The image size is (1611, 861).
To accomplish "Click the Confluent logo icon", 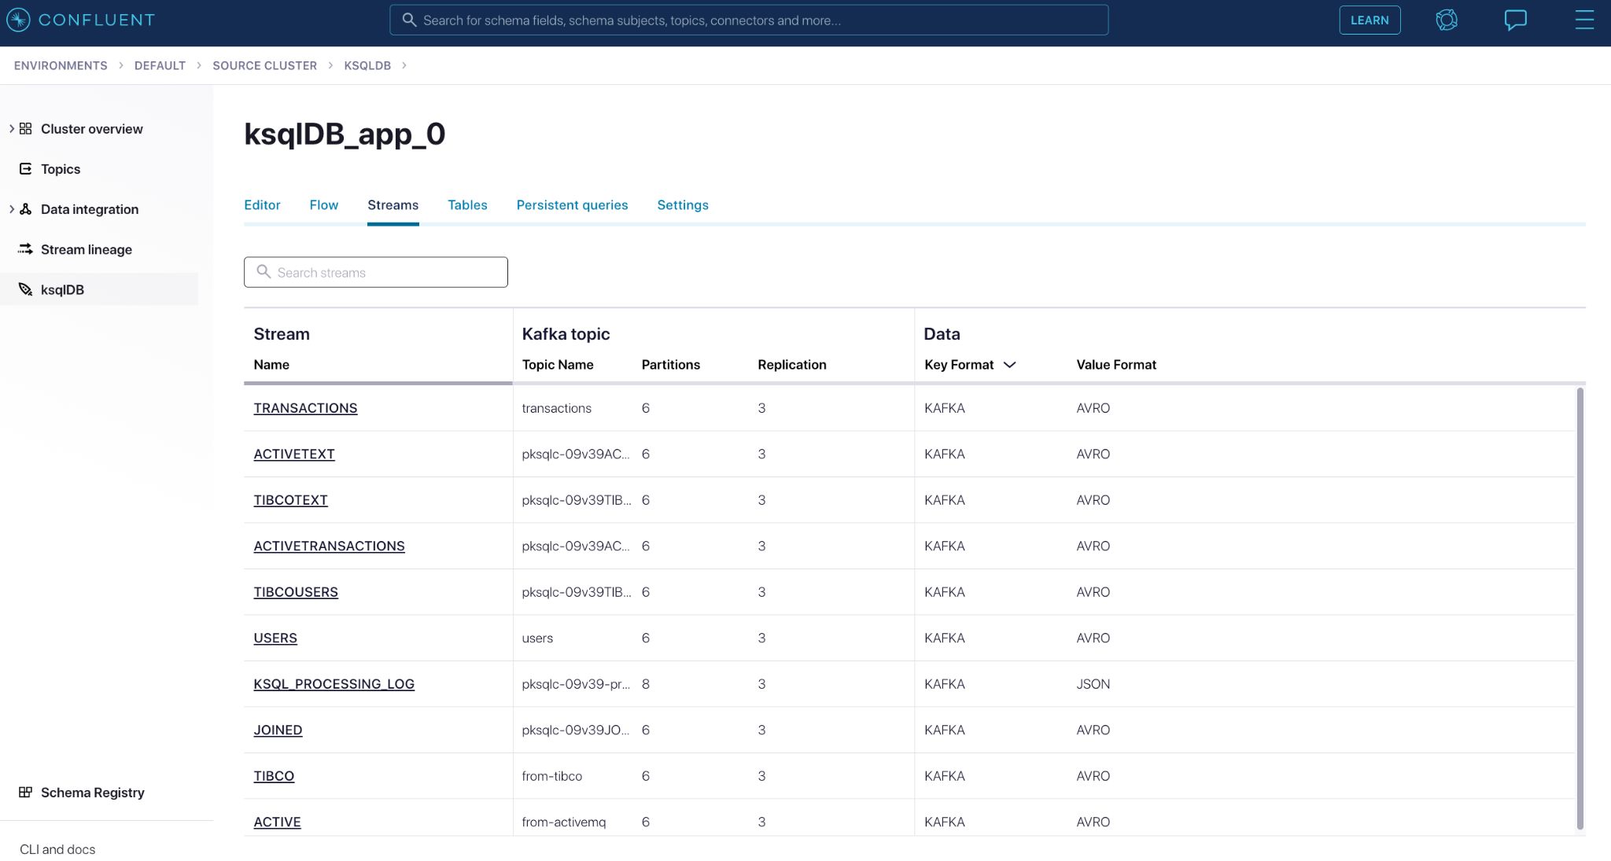I will point(19,19).
